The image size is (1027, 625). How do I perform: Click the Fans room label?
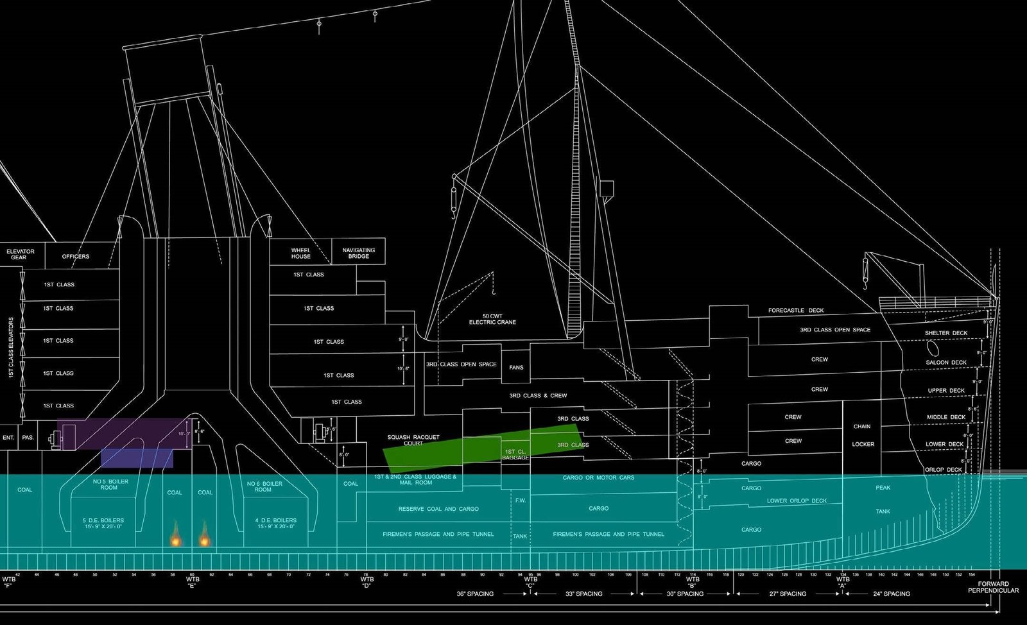point(516,368)
